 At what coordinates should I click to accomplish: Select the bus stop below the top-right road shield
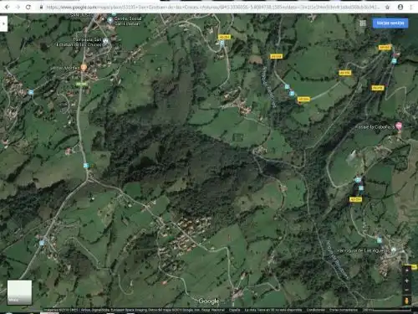point(394,61)
